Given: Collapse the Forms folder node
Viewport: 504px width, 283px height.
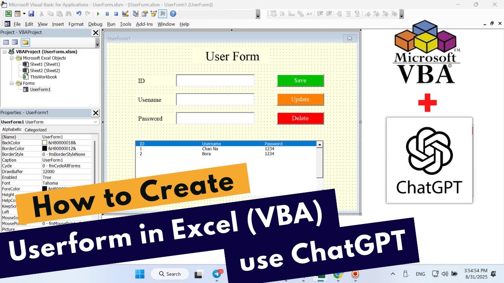Looking at the screenshot, I should [x=12, y=83].
